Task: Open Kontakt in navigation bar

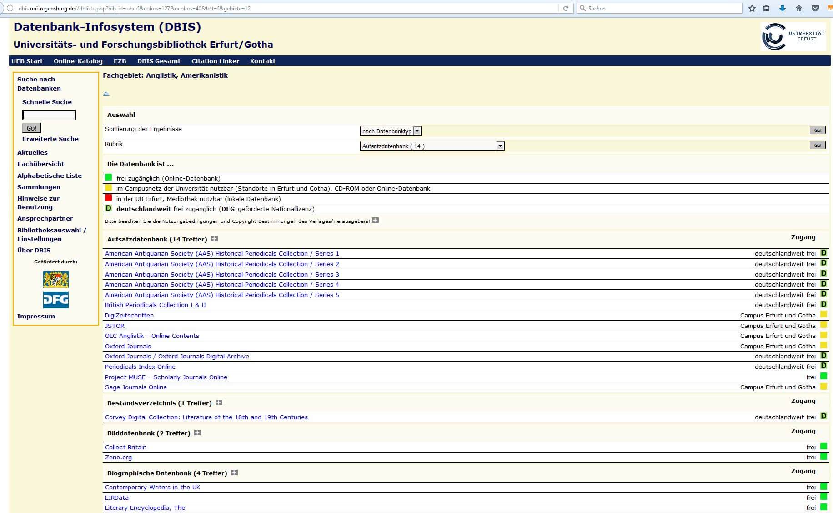Action: (263, 61)
